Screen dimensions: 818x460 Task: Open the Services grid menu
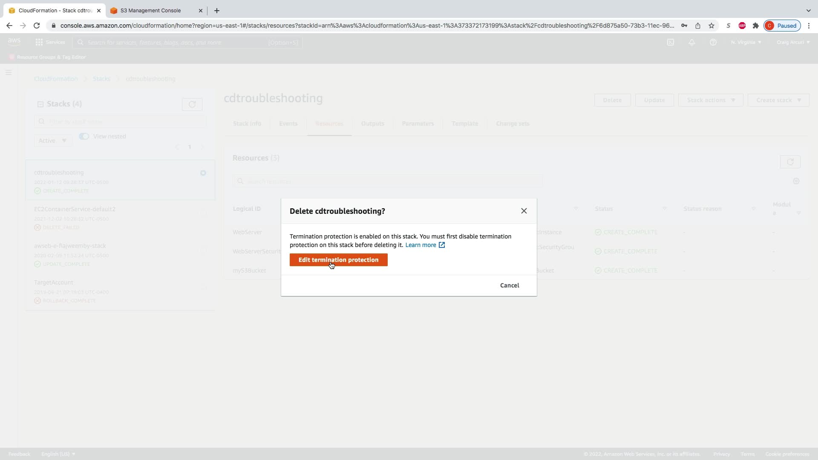pyautogui.click(x=50, y=42)
